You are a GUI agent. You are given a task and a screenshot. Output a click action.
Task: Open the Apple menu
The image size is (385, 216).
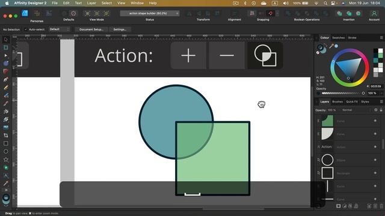pyautogui.click(x=7, y=3)
